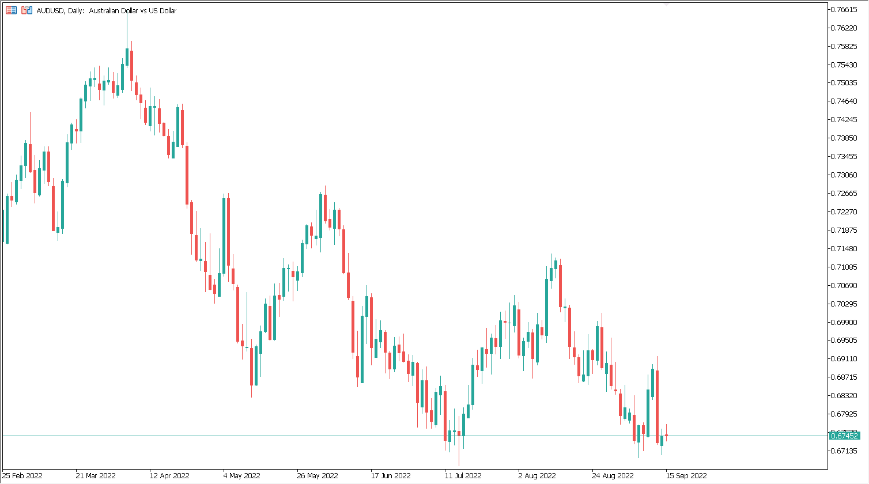Click the 0.71875 price axis label

click(x=845, y=230)
